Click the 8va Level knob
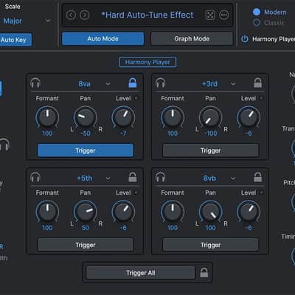This screenshot has height=295, width=295. pos(123,117)
